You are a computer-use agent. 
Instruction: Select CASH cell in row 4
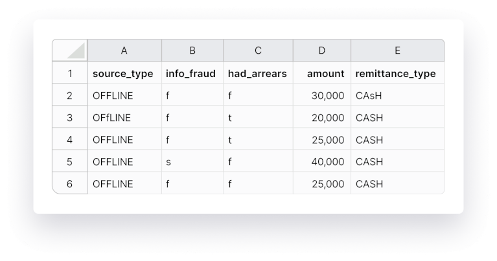(x=397, y=139)
